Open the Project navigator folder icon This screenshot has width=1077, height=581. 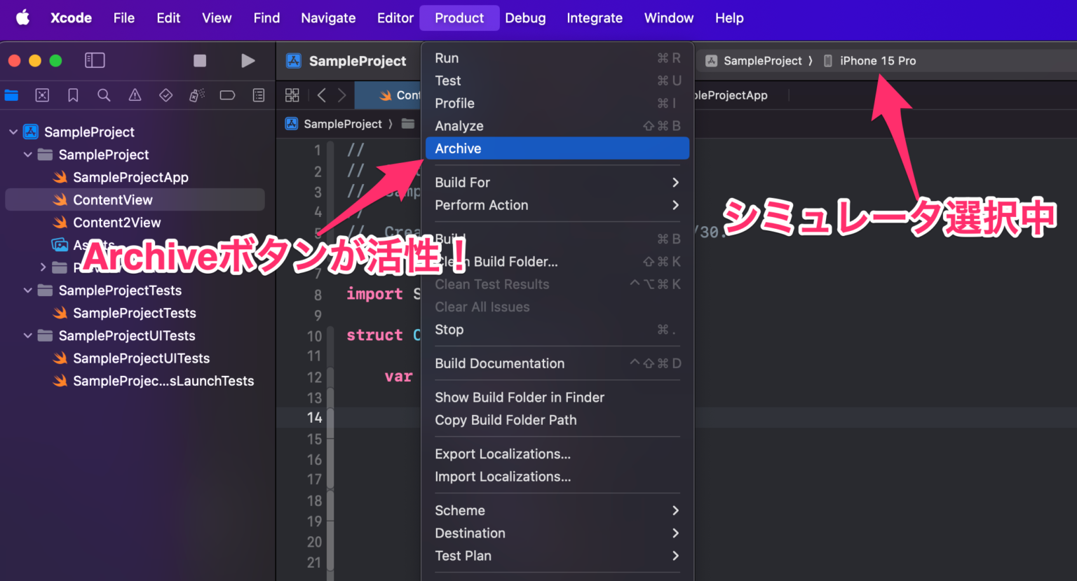pos(11,95)
